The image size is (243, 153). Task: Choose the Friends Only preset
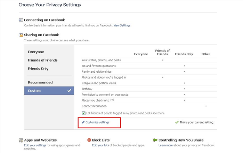tap(38, 69)
